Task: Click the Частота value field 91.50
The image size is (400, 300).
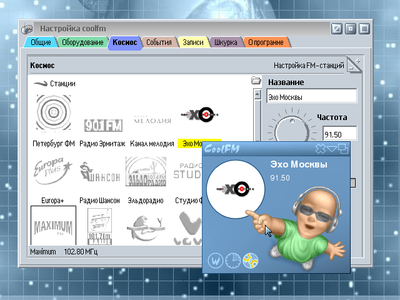Action: pos(340,133)
